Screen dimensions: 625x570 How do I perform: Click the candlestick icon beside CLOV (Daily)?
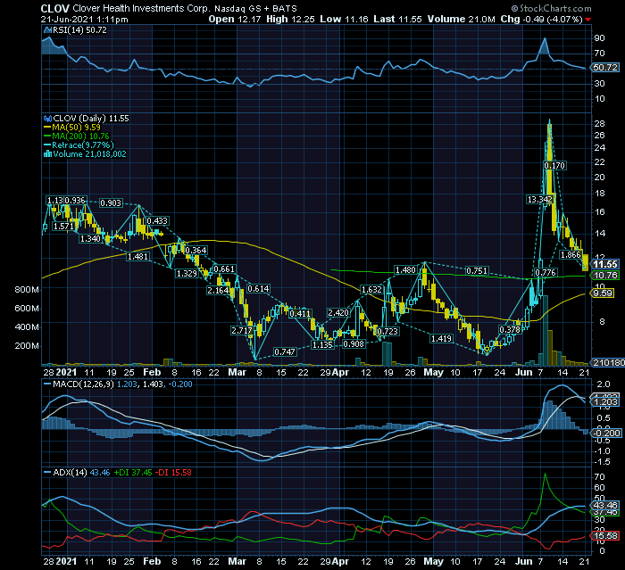pyautogui.click(x=47, y=119)
